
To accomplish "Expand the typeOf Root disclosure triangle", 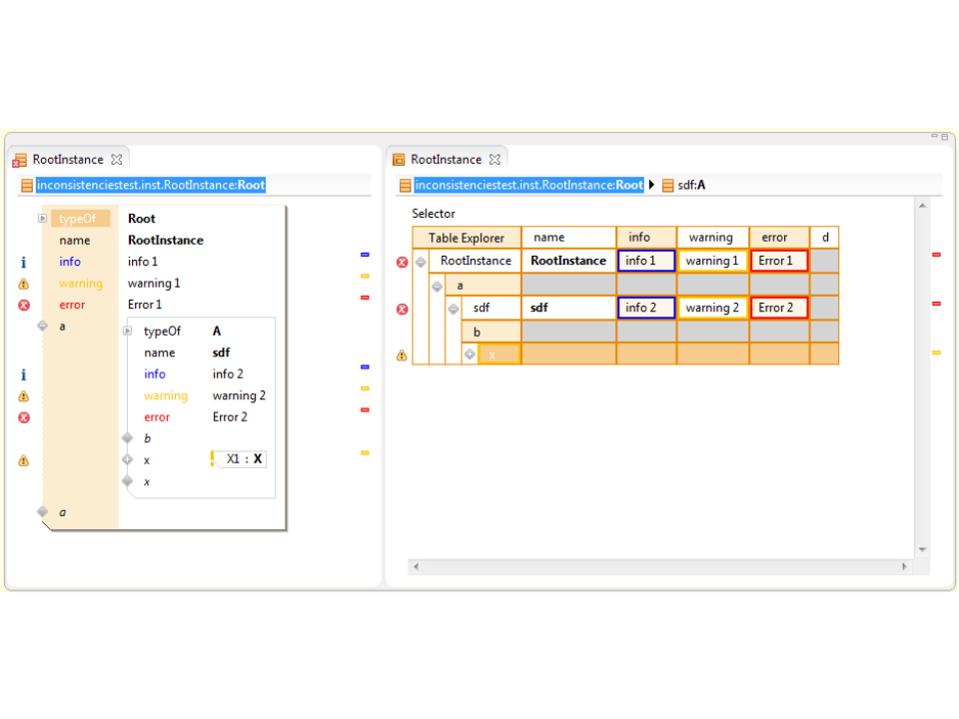I will point(42,219).
